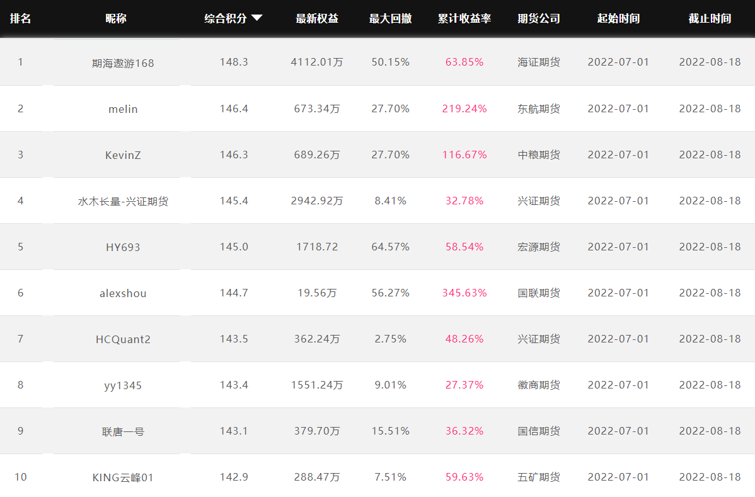
Task: Open nickname HCQuant2
Action: pos(123,339)
